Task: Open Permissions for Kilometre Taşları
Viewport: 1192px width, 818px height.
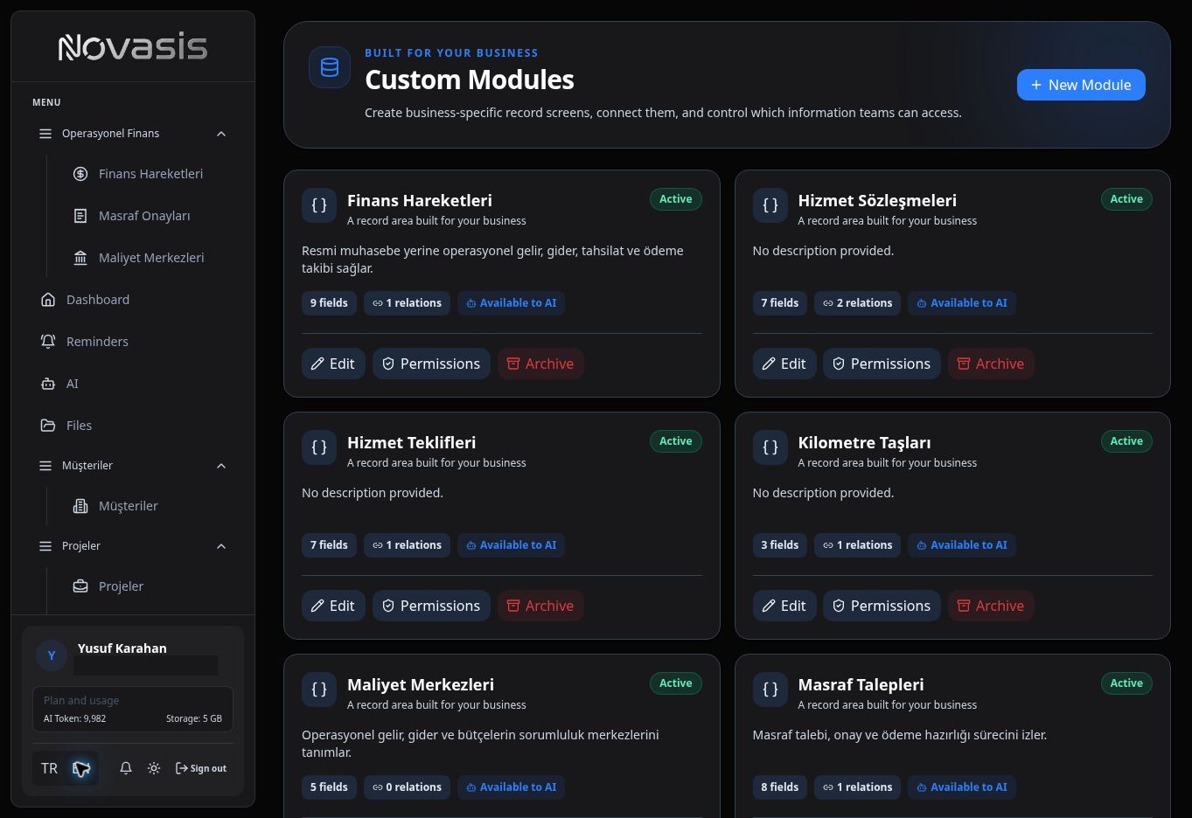Action: click(882, 606)
